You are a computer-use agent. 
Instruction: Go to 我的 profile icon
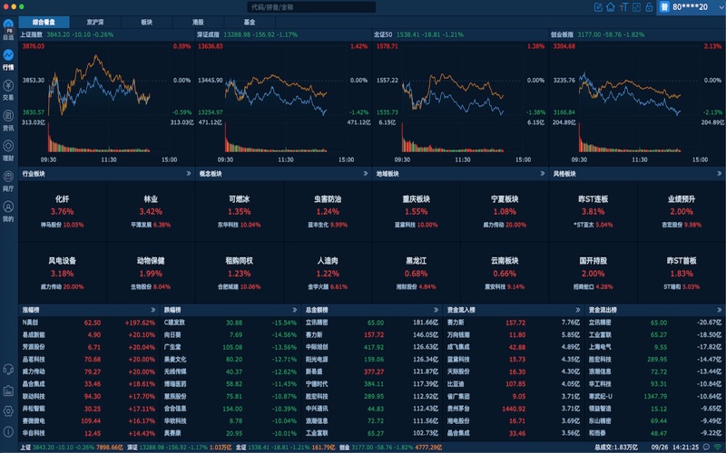coord(8,213)
